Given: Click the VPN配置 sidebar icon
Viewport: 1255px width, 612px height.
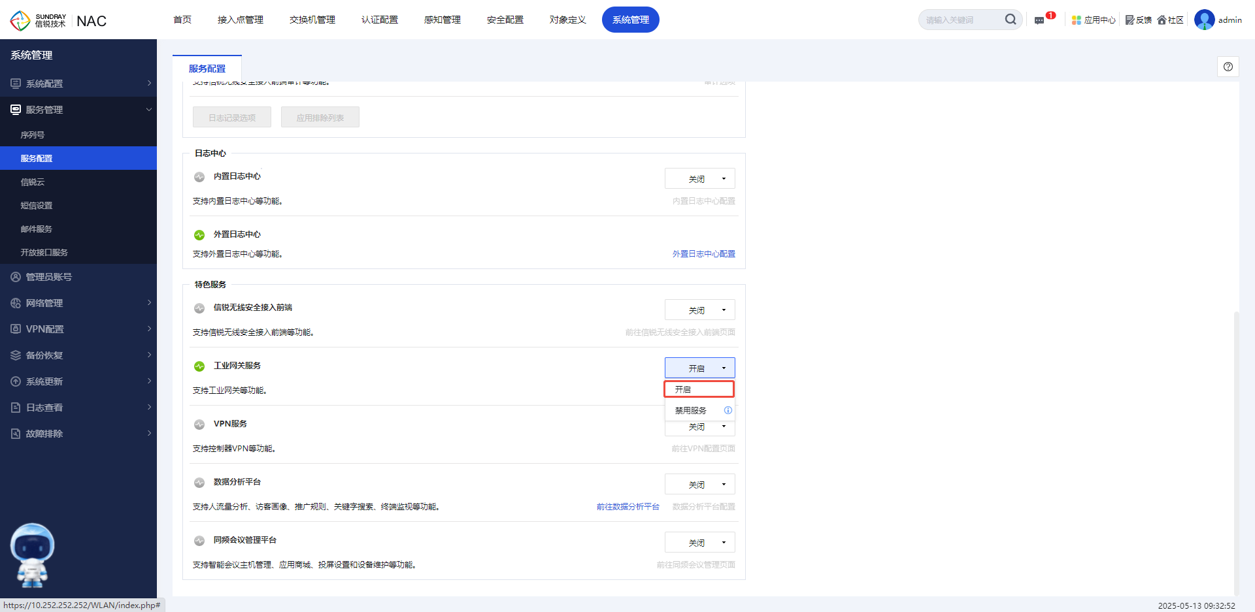Looking at the screenshot, I should 16,329.
